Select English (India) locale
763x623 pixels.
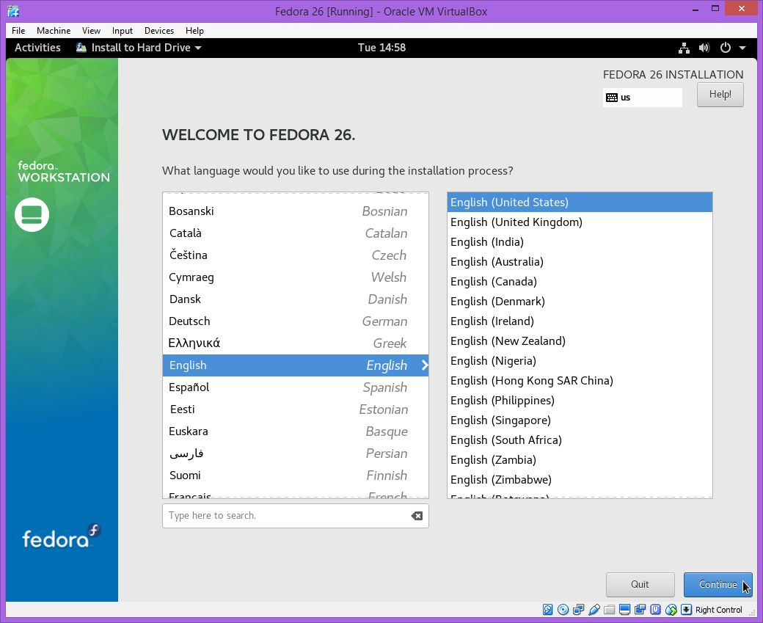[580, 242]
